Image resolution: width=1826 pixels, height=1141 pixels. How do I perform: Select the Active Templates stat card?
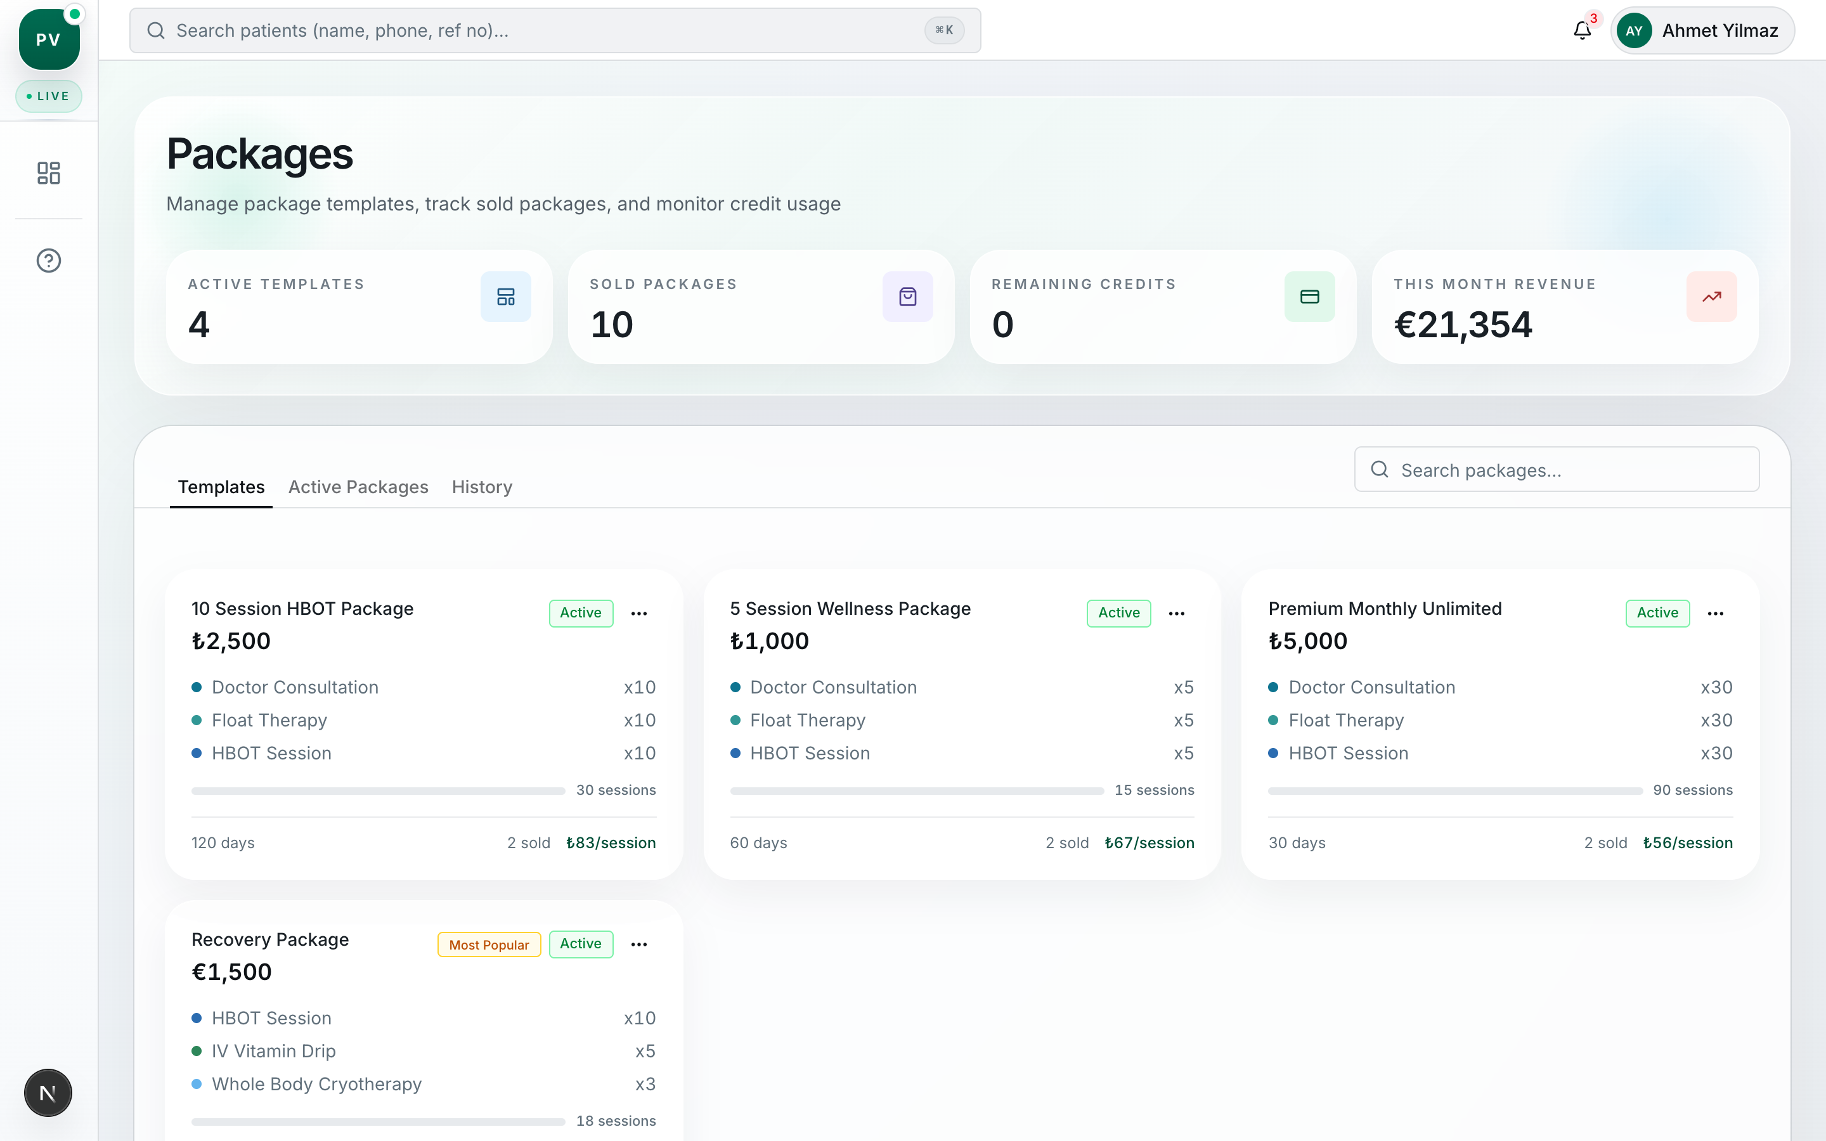point(359,307)
